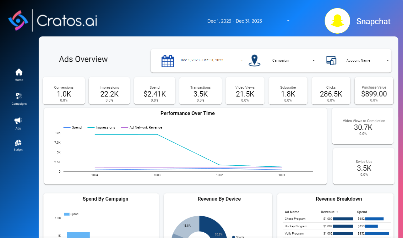The height and width of the screenshot is (238, 403).
Task: Go to Ads menu label
Action: 18,129
